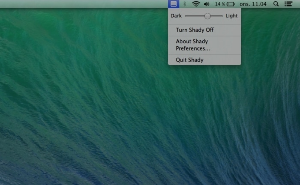Click the volume speaker icon
Image resolution: width=300 pixels, height=185 pixels.
207,4
